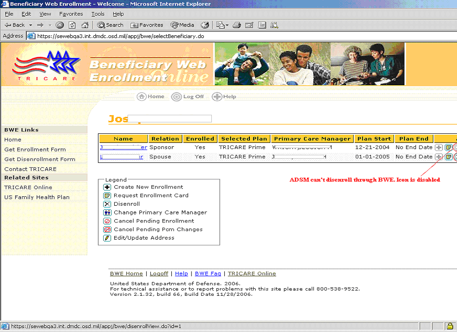Open the Edit menu
This screenshot has height=332, width=457.
[26, 14]
